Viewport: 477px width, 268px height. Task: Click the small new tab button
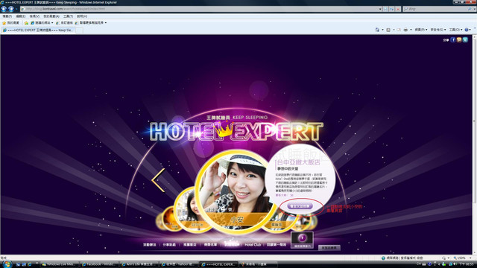[79, 30]
